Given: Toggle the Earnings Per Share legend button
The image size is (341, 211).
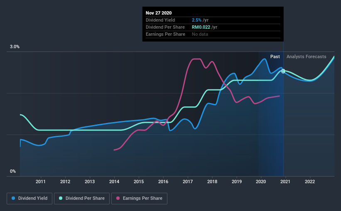Looking at the screenshot, I should (139, 199).
